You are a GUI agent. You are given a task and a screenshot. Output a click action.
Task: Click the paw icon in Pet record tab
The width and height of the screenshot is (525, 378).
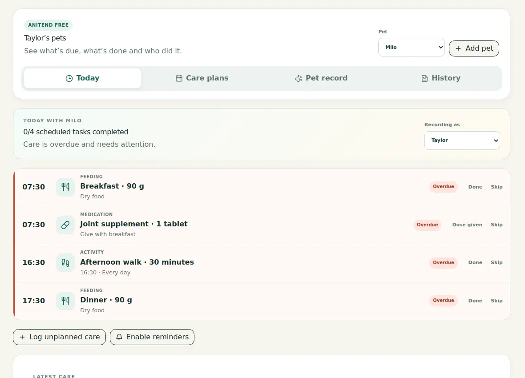coord(299,78)
